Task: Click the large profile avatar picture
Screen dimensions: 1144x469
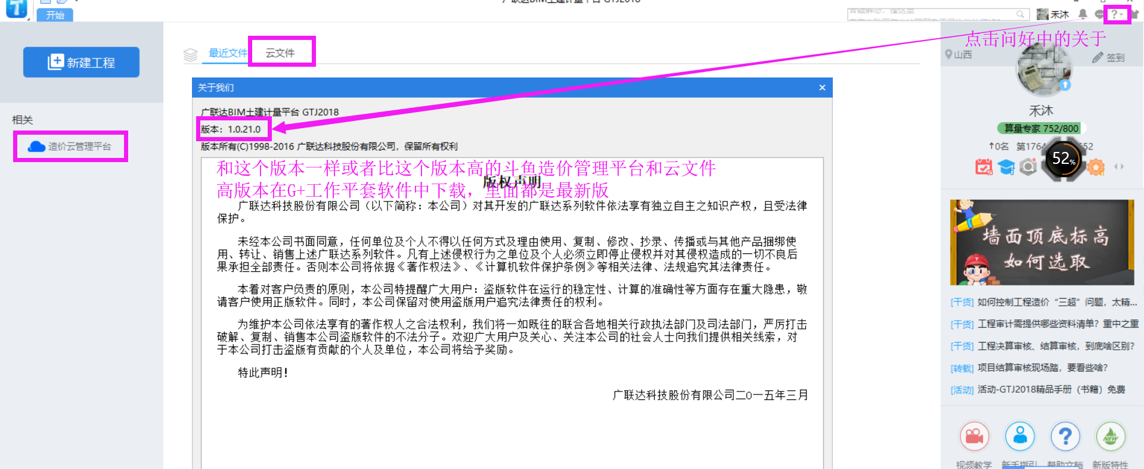Action: point(1044,70)
